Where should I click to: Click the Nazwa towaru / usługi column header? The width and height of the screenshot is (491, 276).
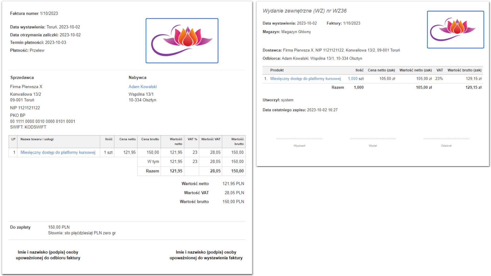(37, 139)
